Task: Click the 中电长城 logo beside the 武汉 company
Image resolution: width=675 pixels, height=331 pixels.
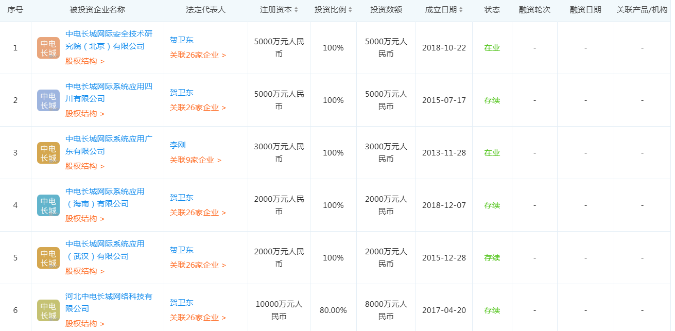Action: [48, 258]
